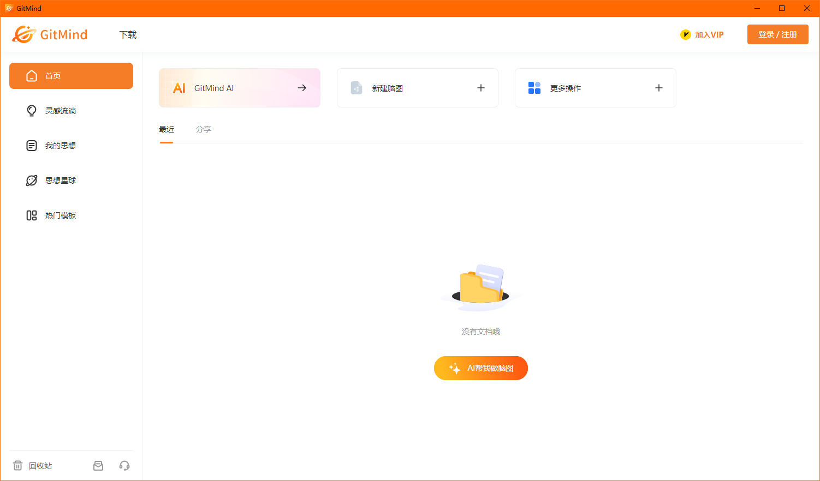Image resolution: width=820 pixels, height=481 pixels.
Task: Click the 新建脑图 card
Action: point(418,88)
